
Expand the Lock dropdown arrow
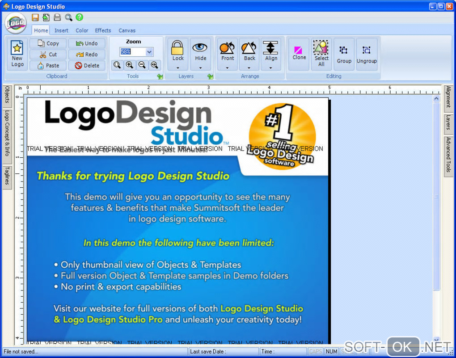[x=177, y=68]
